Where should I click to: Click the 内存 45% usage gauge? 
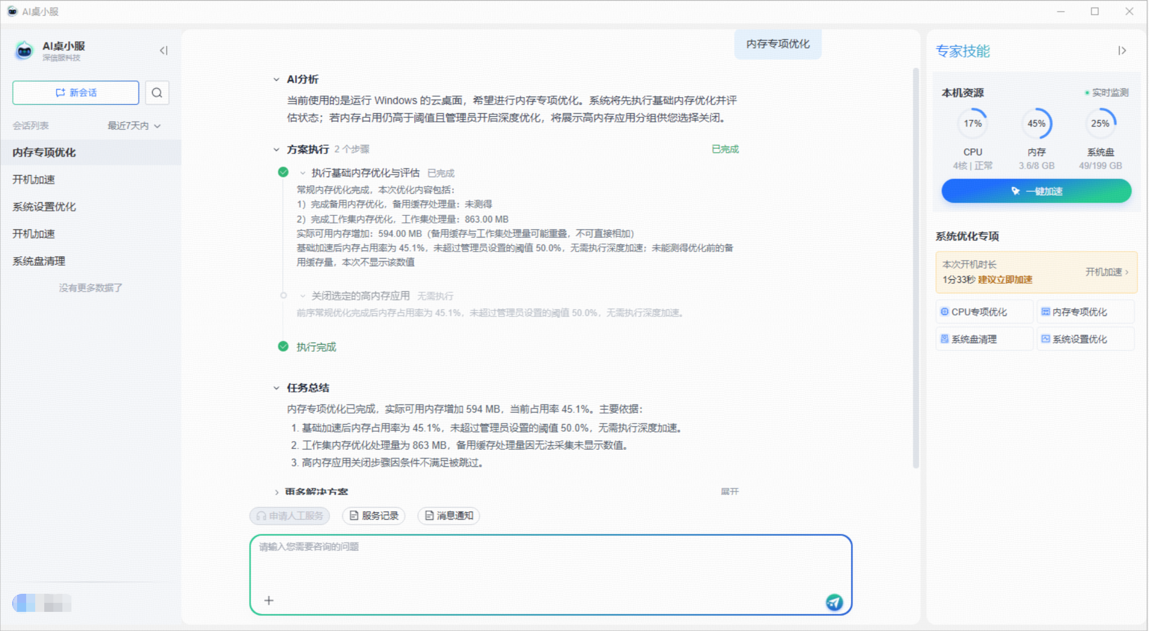(x=1036, y=123)
